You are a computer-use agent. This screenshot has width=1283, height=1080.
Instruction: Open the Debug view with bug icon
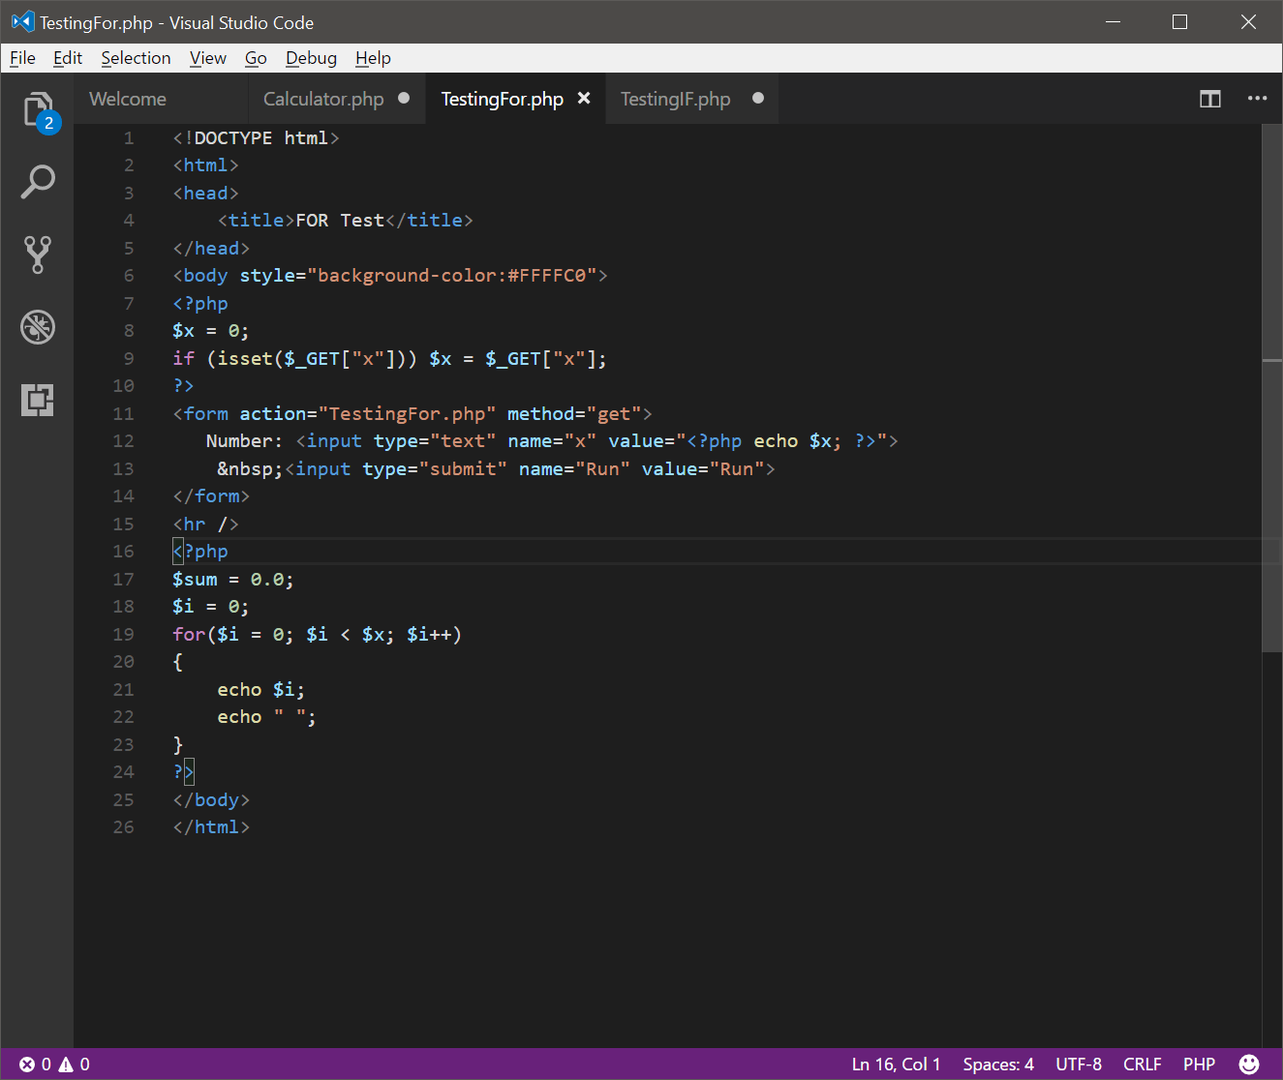coord(38,327)
